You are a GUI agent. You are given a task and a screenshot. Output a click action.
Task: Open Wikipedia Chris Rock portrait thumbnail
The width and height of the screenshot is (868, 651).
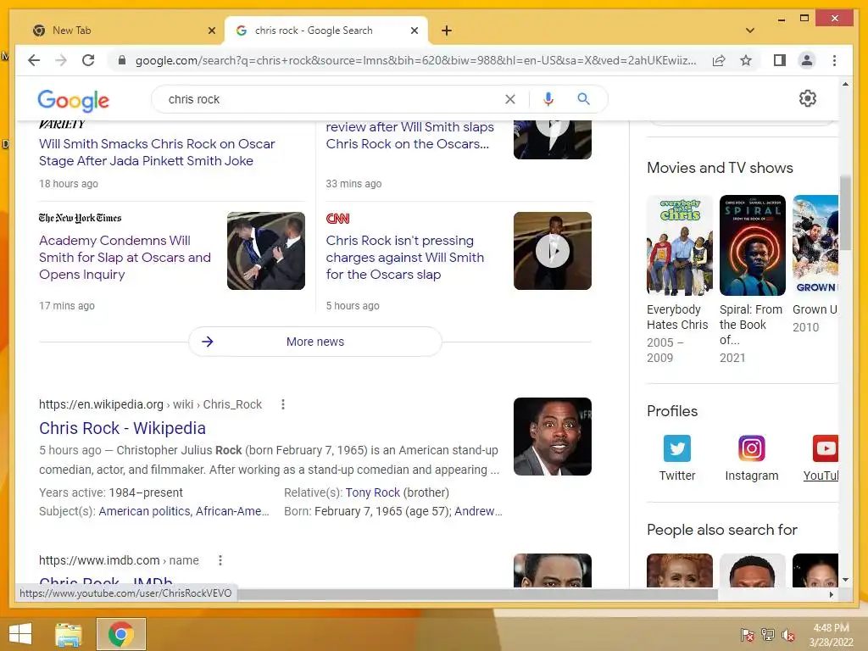pyautogui.click(x=553, y=437)
